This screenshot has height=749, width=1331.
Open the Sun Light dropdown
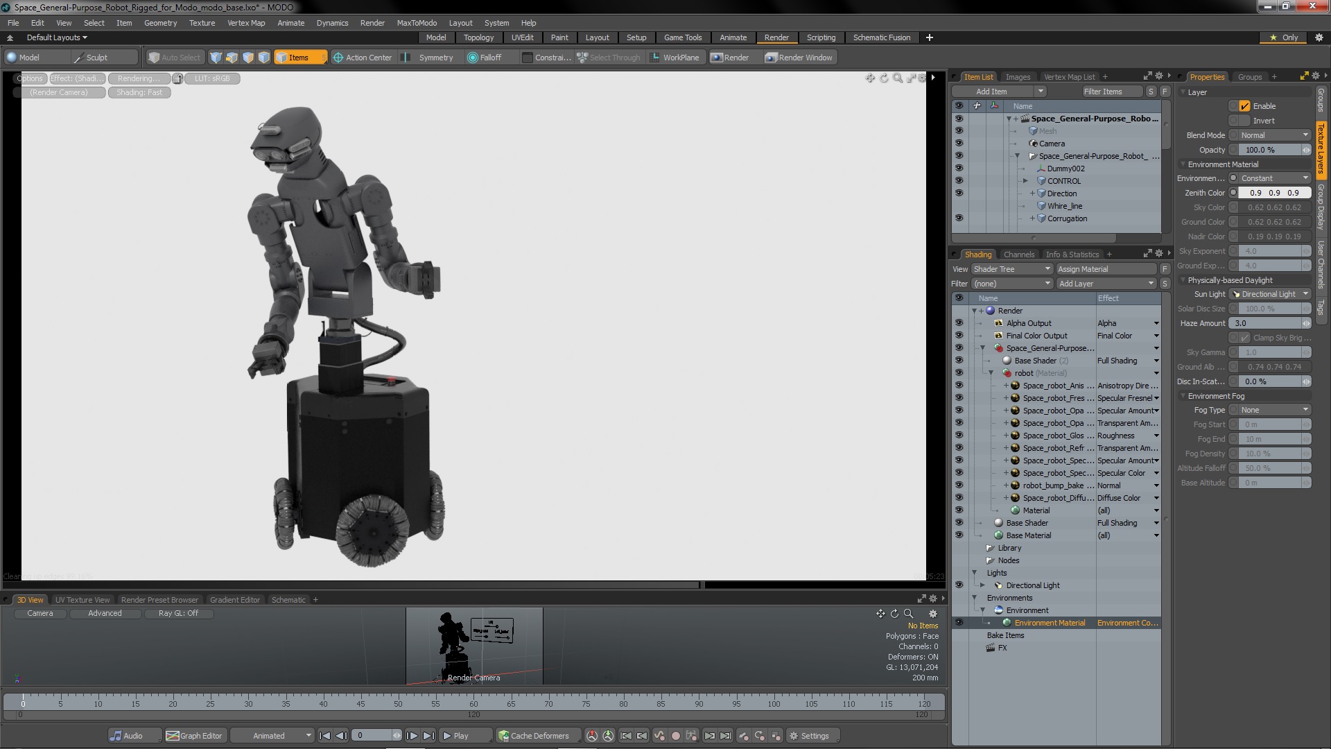coord(1270,294)
